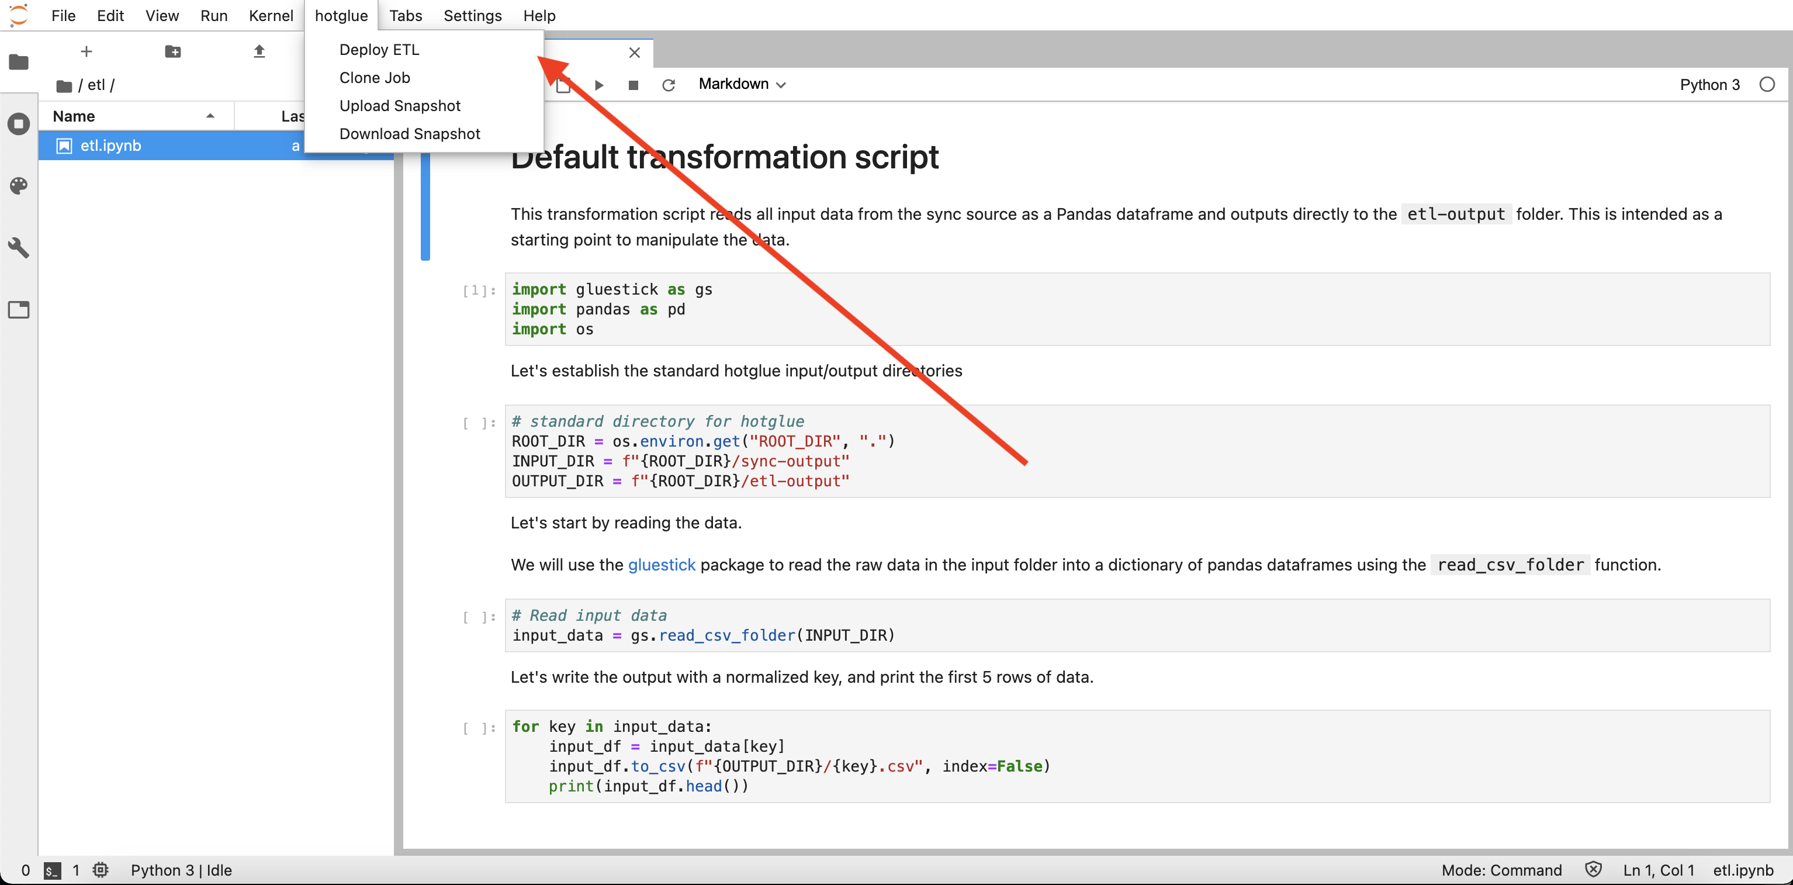Viewport: 1793px width, 885px height.
Task: Click the upload files arrow icon
Action: (259, 51)
